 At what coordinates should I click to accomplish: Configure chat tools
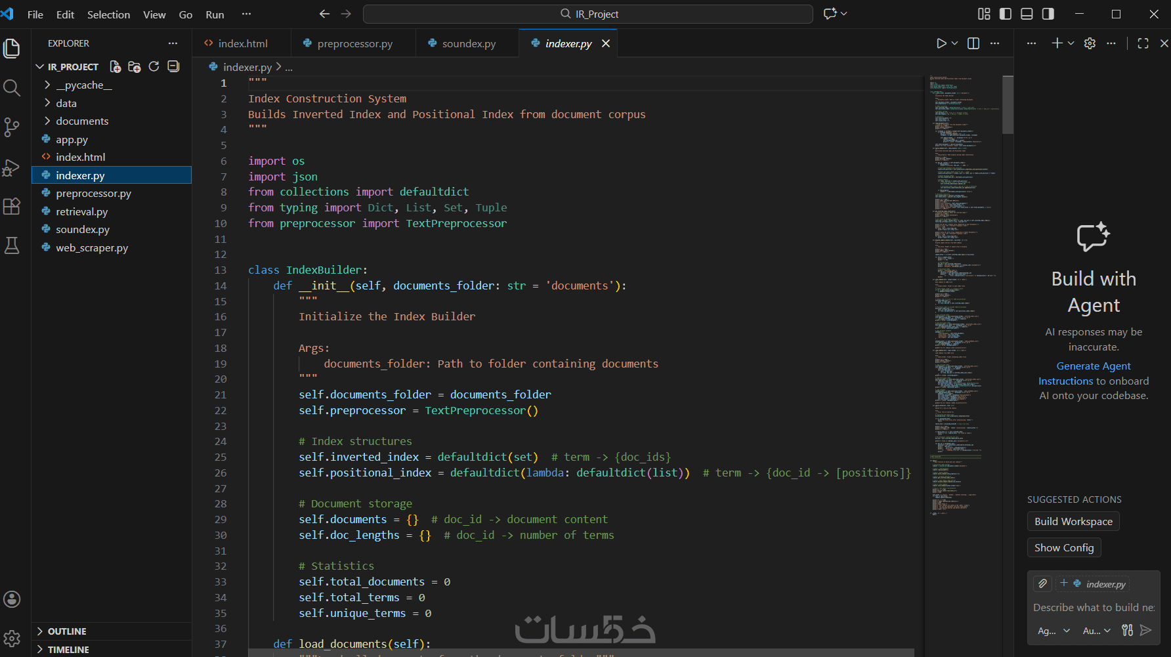tap(1127, 630)
